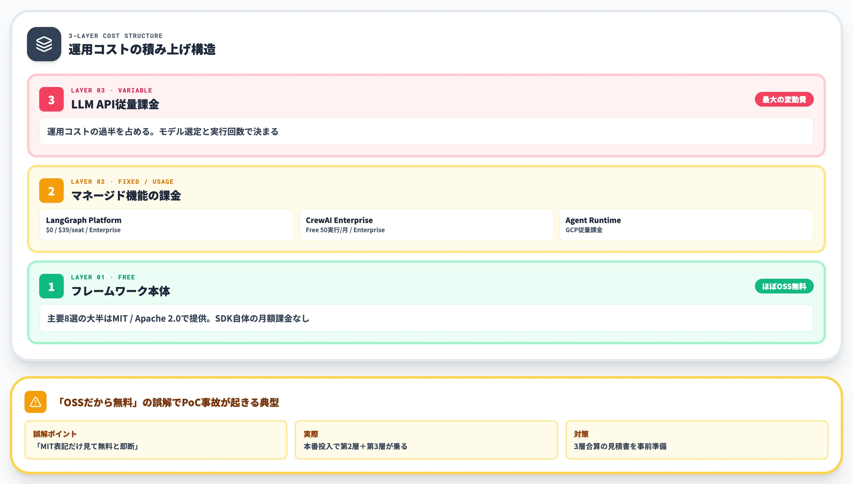Click the ほぼOSS無料 pill badge
This screenshot has width=853, height=484.
784,286
